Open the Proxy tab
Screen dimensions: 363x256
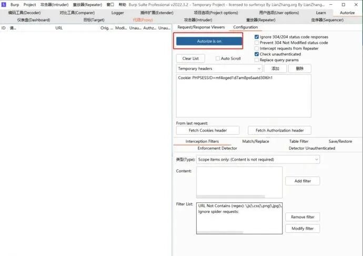[143, 20]
